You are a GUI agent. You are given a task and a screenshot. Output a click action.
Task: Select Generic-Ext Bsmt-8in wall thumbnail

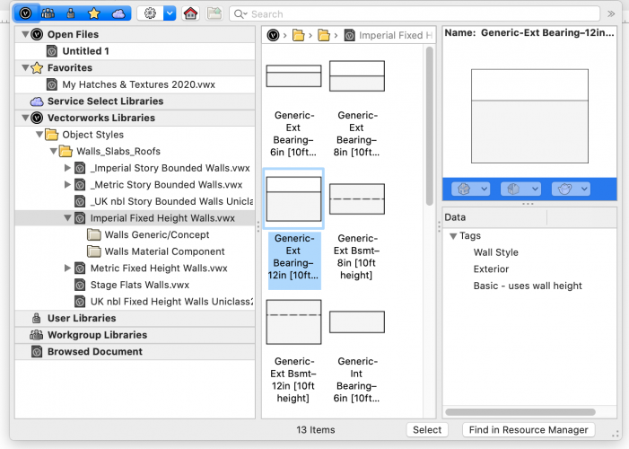(x=356, y=199)
